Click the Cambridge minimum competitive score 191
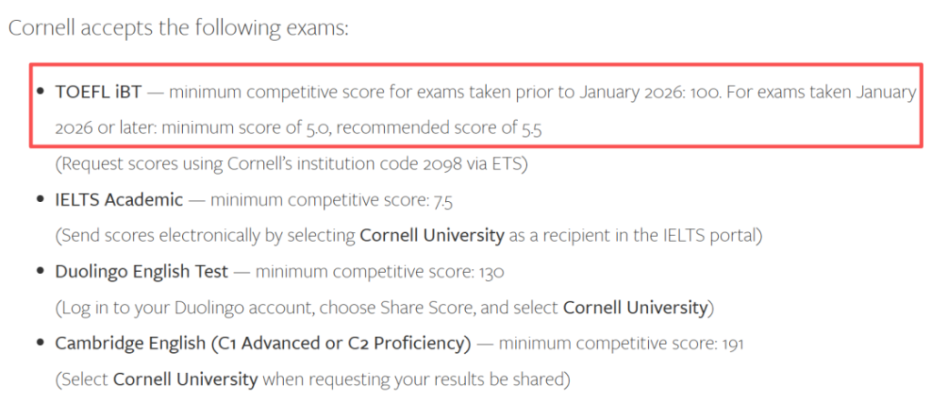The width and height of the screenshot is (932, 404). [734, 344]
